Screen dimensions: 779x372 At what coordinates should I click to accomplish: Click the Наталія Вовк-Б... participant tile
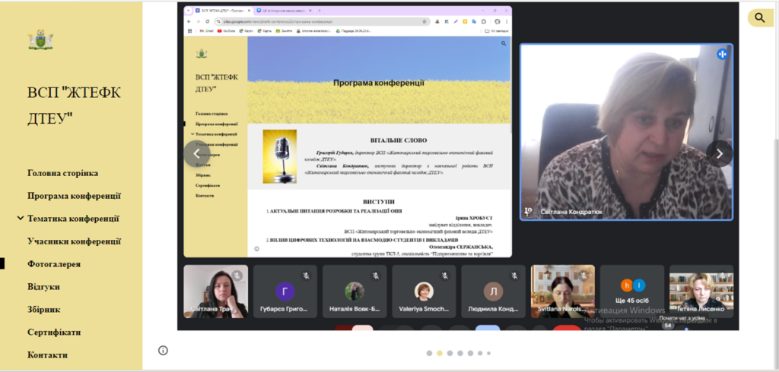[355, 292]
